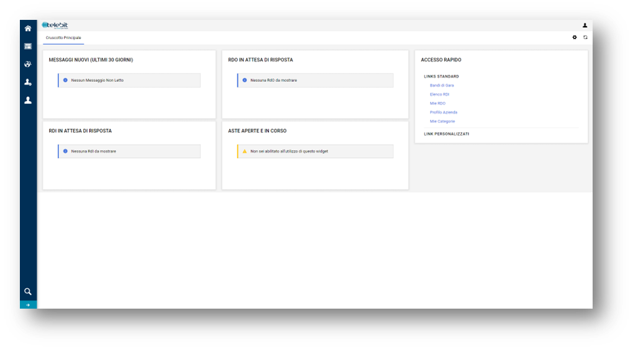Click the warning icon in Aste widget
This screenshot has width=633, height=349.
click(x=245, y=151)
